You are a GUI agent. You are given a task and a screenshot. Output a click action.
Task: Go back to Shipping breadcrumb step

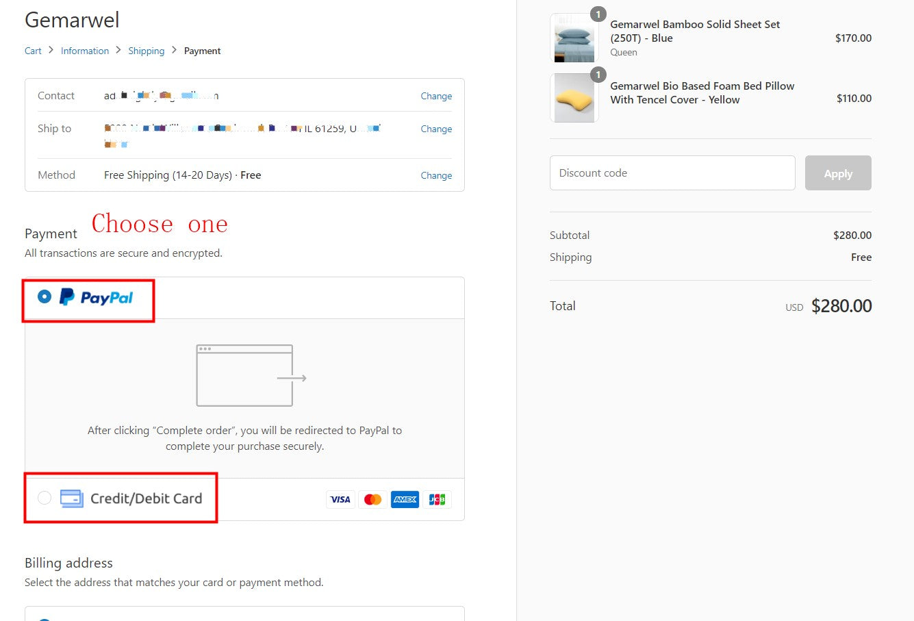pyautogui.click(x=146, y=51)
